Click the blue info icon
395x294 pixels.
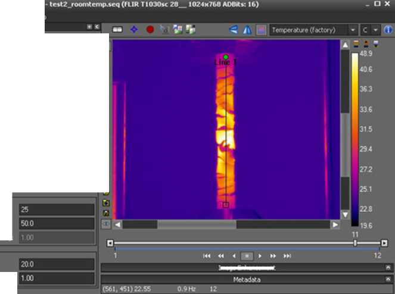[388, 30]
